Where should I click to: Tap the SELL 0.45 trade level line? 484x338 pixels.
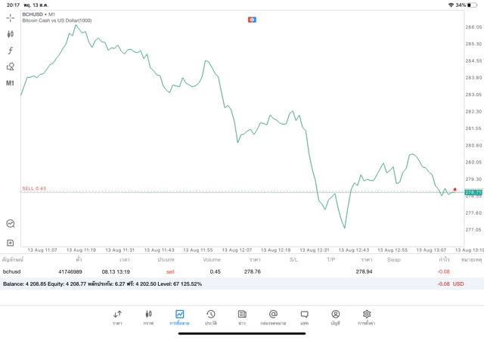point(35,188)
